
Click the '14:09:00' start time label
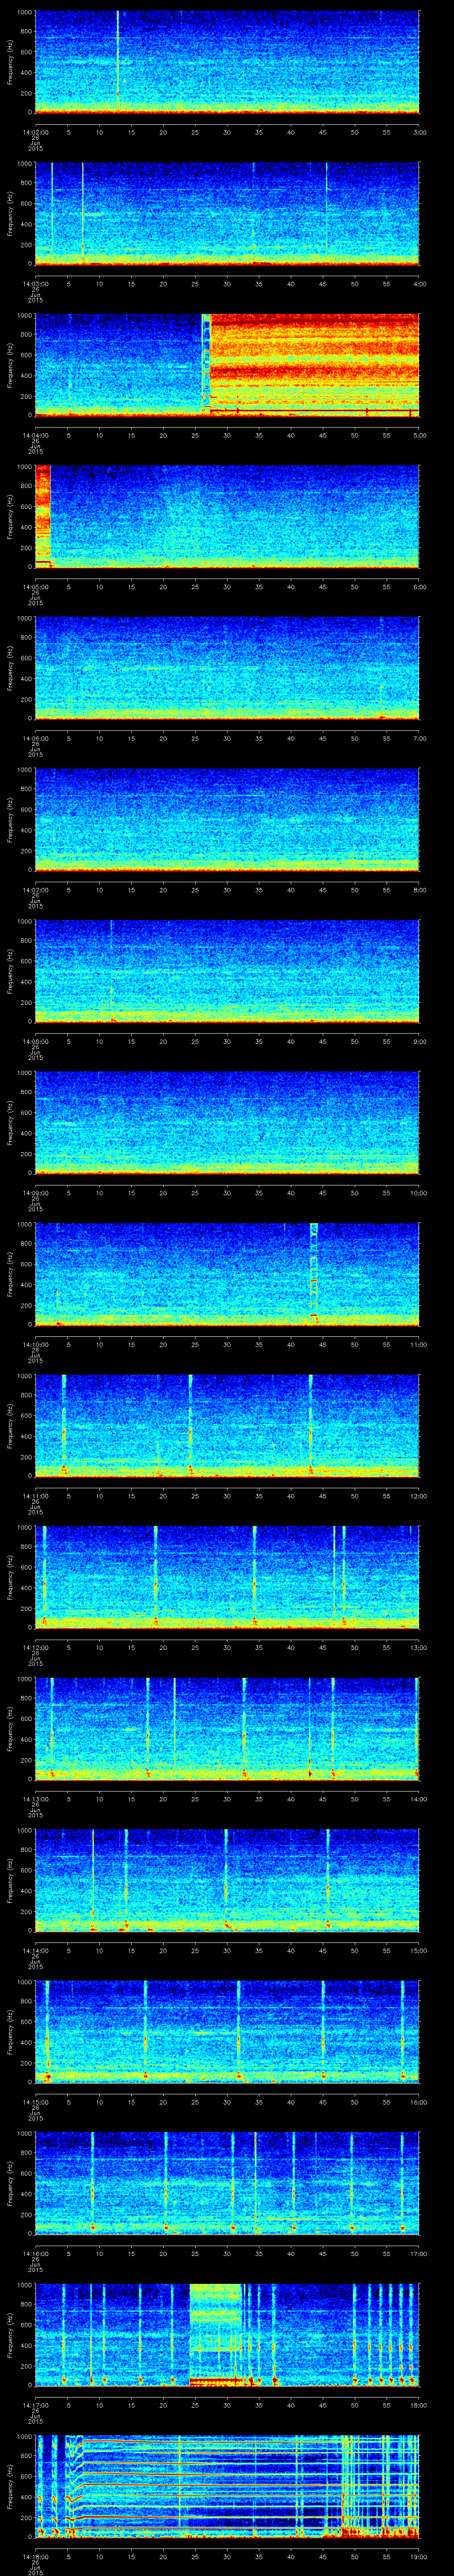35,1192
